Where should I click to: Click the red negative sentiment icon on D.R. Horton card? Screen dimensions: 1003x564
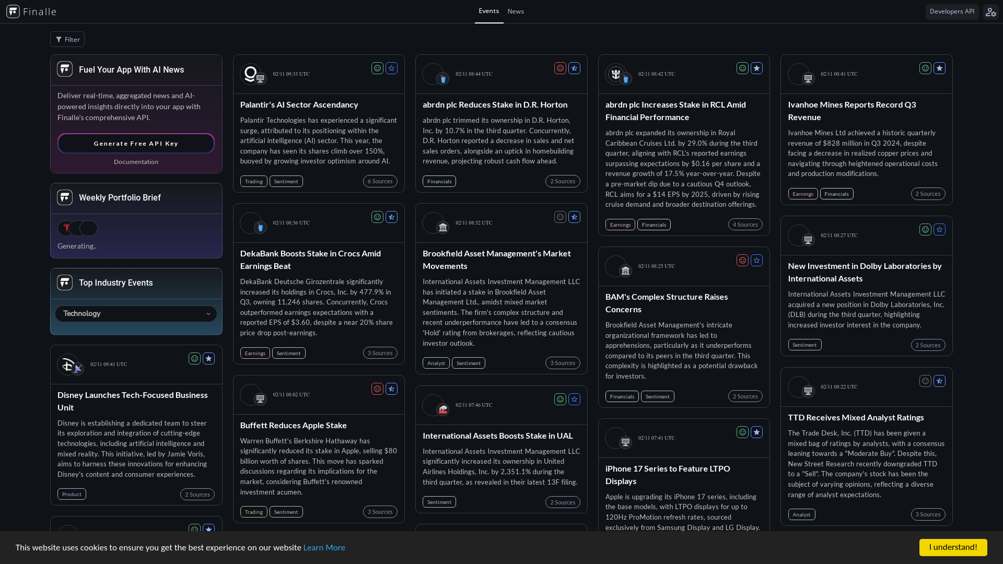coord(560,68)
